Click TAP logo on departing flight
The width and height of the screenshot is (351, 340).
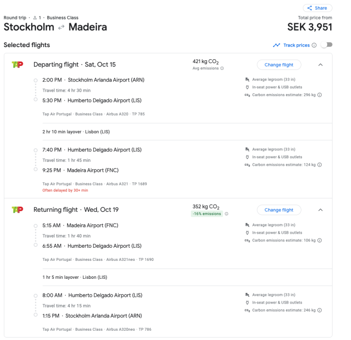[x=17, y=65]
